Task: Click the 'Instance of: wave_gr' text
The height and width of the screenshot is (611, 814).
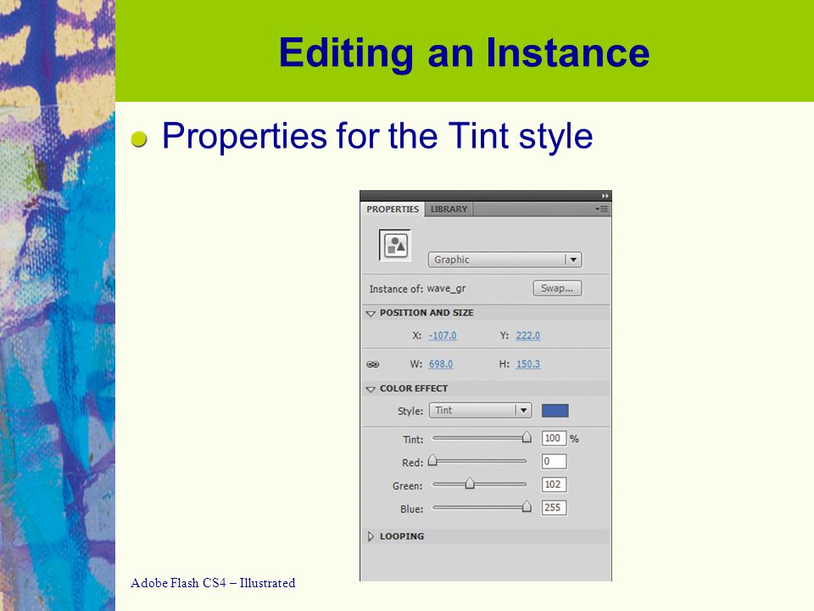Action: (x=417, y=289)
